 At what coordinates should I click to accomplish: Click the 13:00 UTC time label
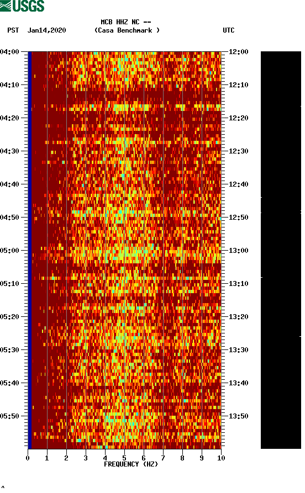[x=238, y=251]
